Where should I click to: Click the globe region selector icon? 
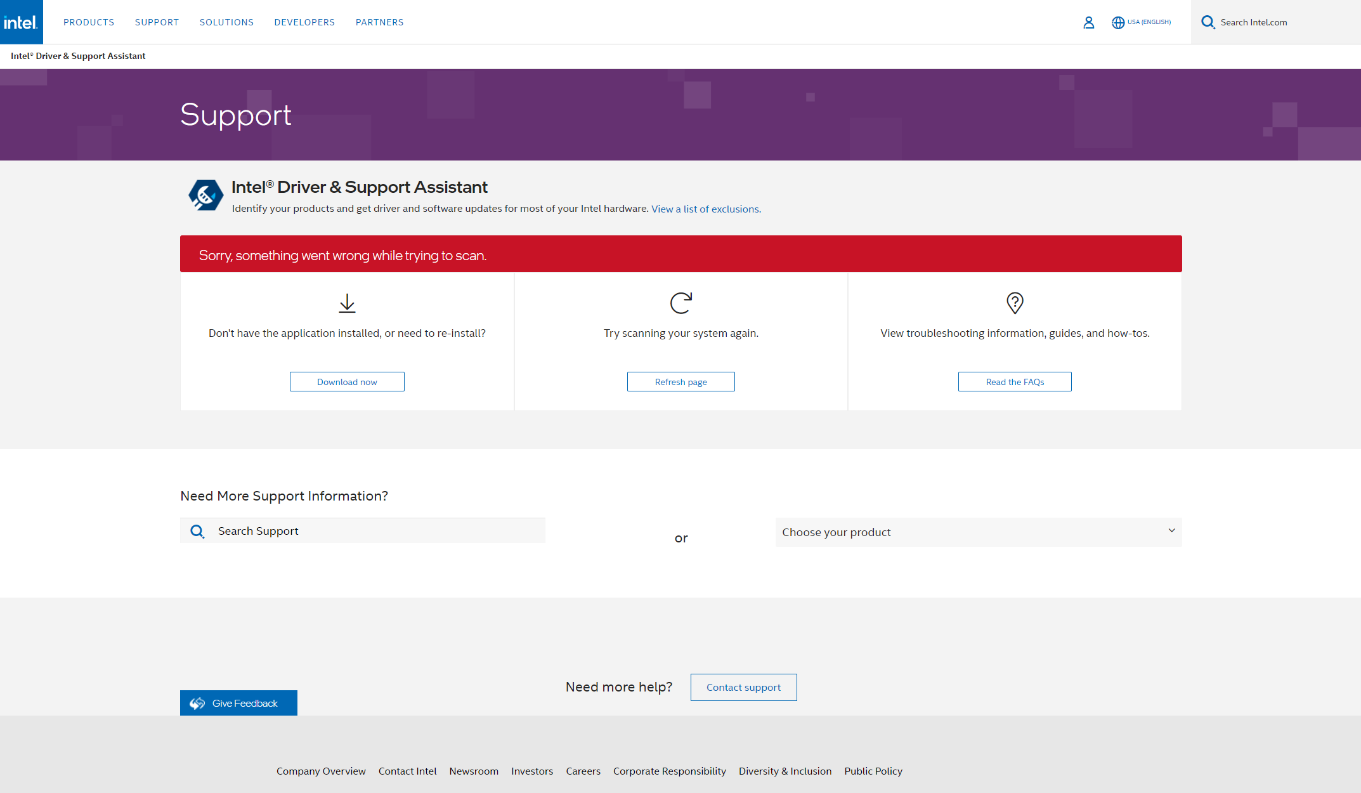(1117, 22)
